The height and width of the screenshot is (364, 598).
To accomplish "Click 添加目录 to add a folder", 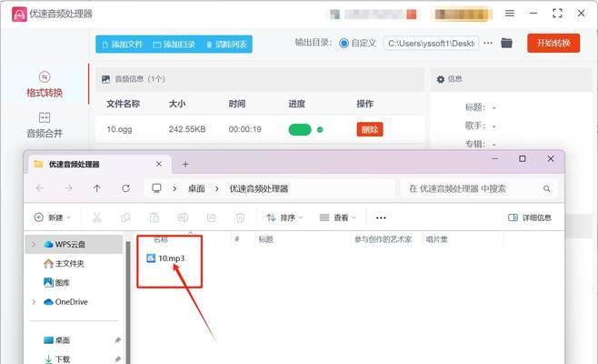I will coord(174,45).
